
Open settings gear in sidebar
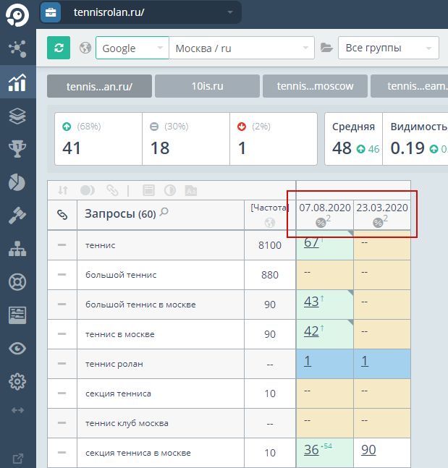17,381
